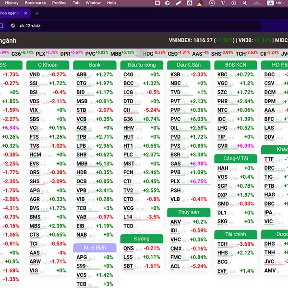Open the Notion menu bar icon

click(x=212, y=3)
